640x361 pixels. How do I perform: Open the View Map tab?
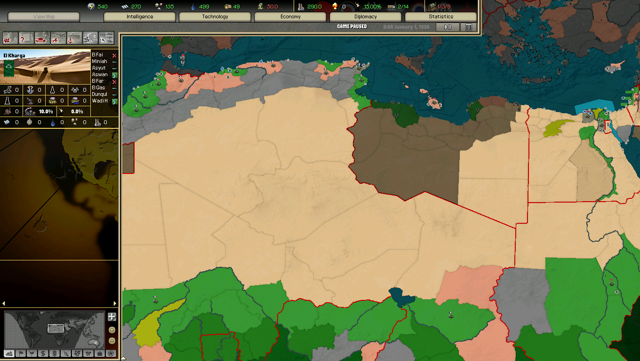coord(44,17)
